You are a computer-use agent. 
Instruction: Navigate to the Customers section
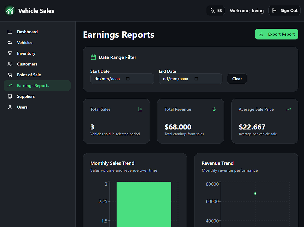pyautogui.click(x=37, y=64)
